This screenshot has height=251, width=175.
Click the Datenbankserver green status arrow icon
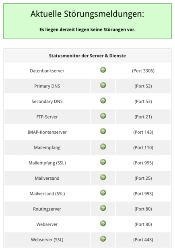click(x=103, y=70)
